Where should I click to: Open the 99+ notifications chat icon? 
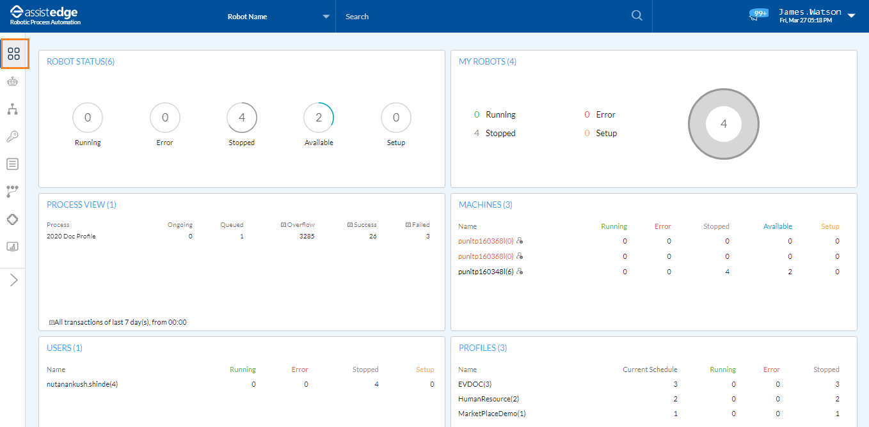(x=758, y=15)
